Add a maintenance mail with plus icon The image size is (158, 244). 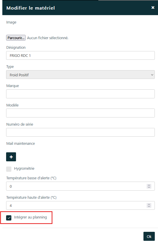pyautogui.click(x=11, y=157)
